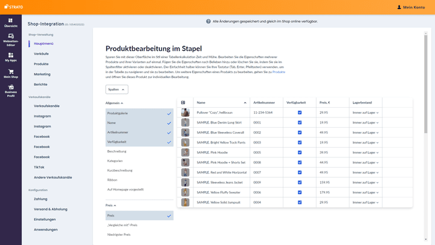Click the table image column header icon
435x245 pixels.
(184, 103)
